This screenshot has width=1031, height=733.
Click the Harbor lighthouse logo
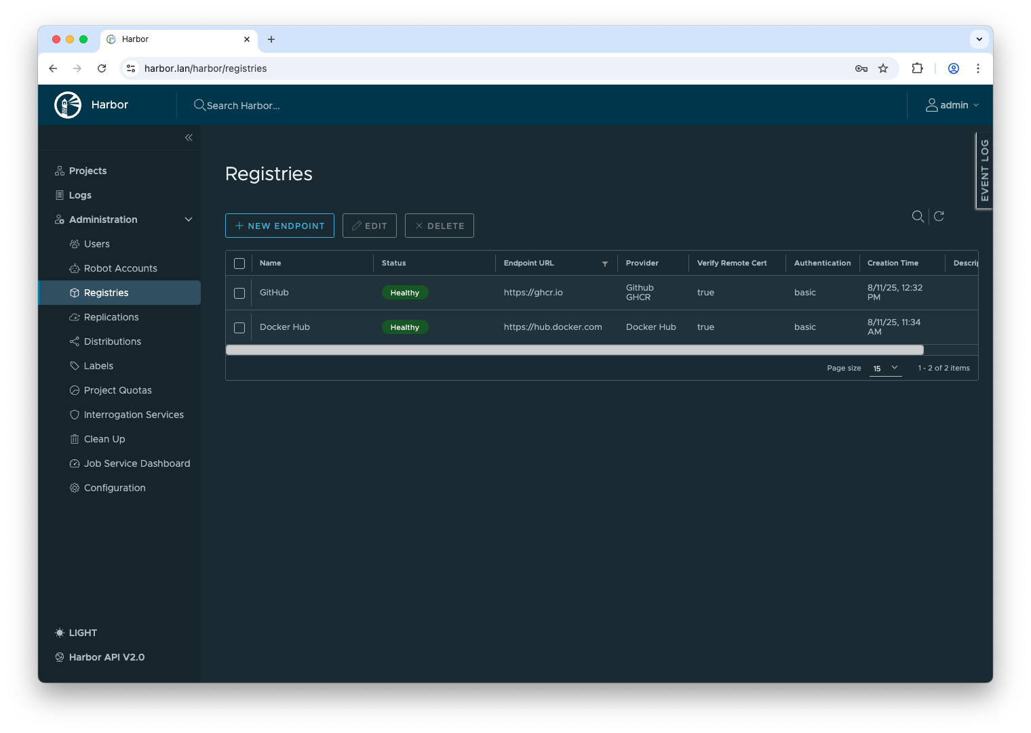coord(68,105)
